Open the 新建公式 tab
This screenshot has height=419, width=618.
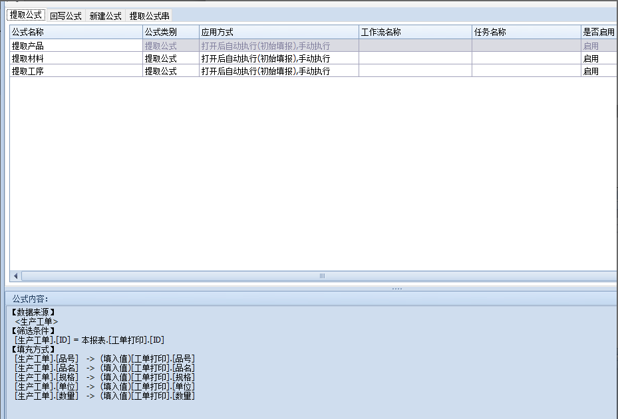click(105, 16)
